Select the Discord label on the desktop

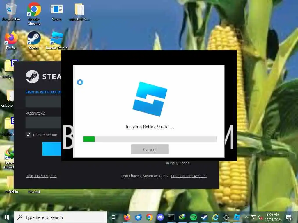point(34,192)
